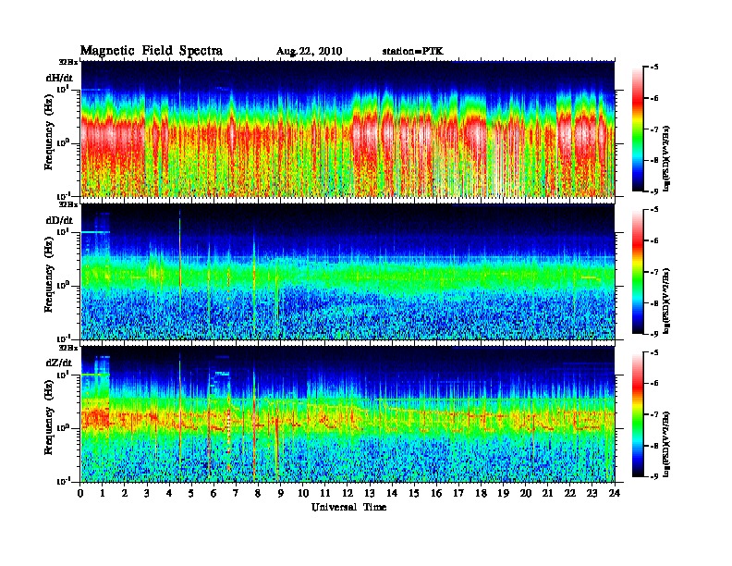Click the '20' tick on Universal Time axis

pyautogui.click(x=526, y=494)
